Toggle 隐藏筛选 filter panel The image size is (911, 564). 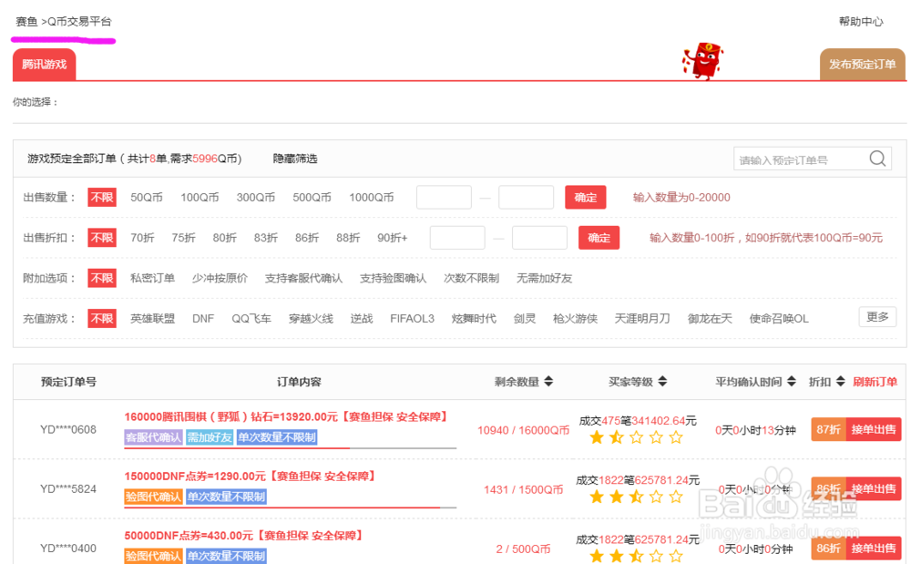[x=295, y=159]
